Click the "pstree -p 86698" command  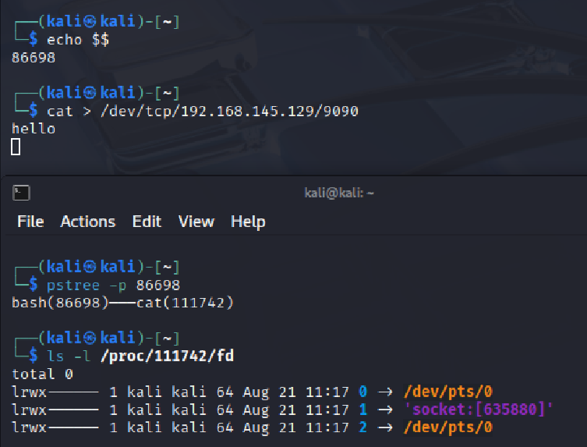(113, 286)
